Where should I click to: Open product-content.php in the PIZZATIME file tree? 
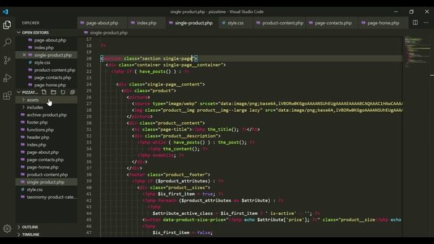pyautogui.click(x=46, y=175)
